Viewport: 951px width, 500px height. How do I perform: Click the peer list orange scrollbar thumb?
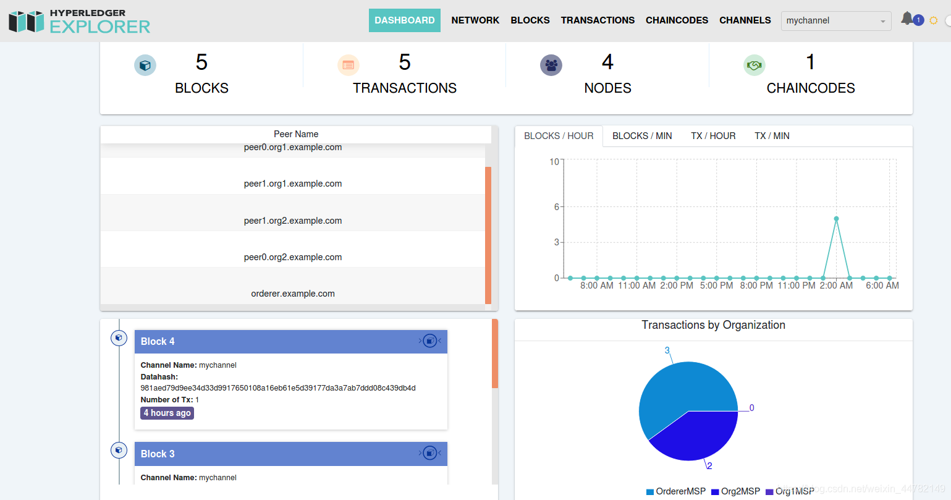pos(488,235)
